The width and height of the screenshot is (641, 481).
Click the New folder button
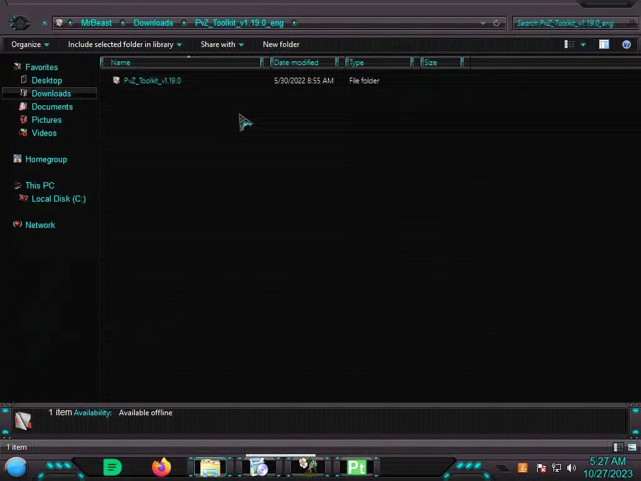tap(281, 44)
